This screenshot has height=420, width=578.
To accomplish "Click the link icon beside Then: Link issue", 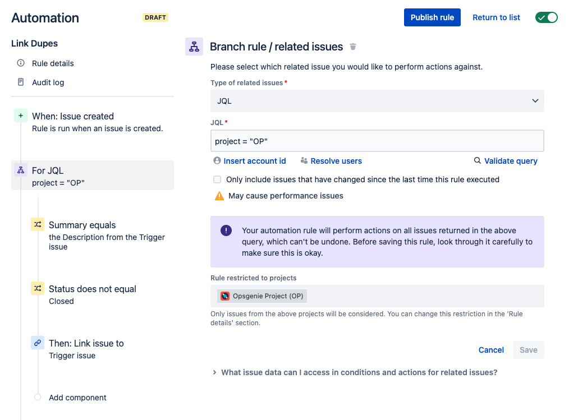I will (37, 343).
